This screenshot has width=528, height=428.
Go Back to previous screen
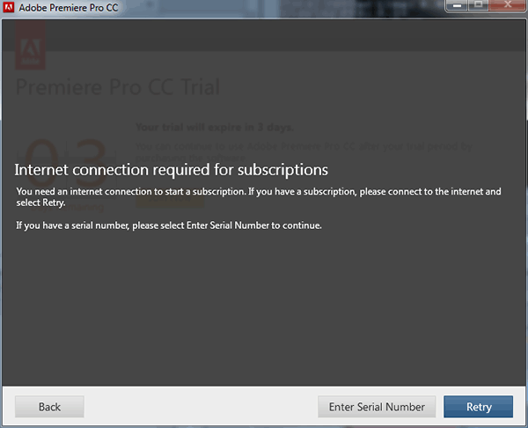tap(49, 407)
